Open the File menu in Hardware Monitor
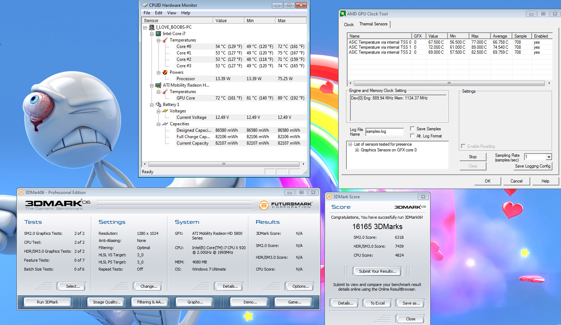 point(147,13)
